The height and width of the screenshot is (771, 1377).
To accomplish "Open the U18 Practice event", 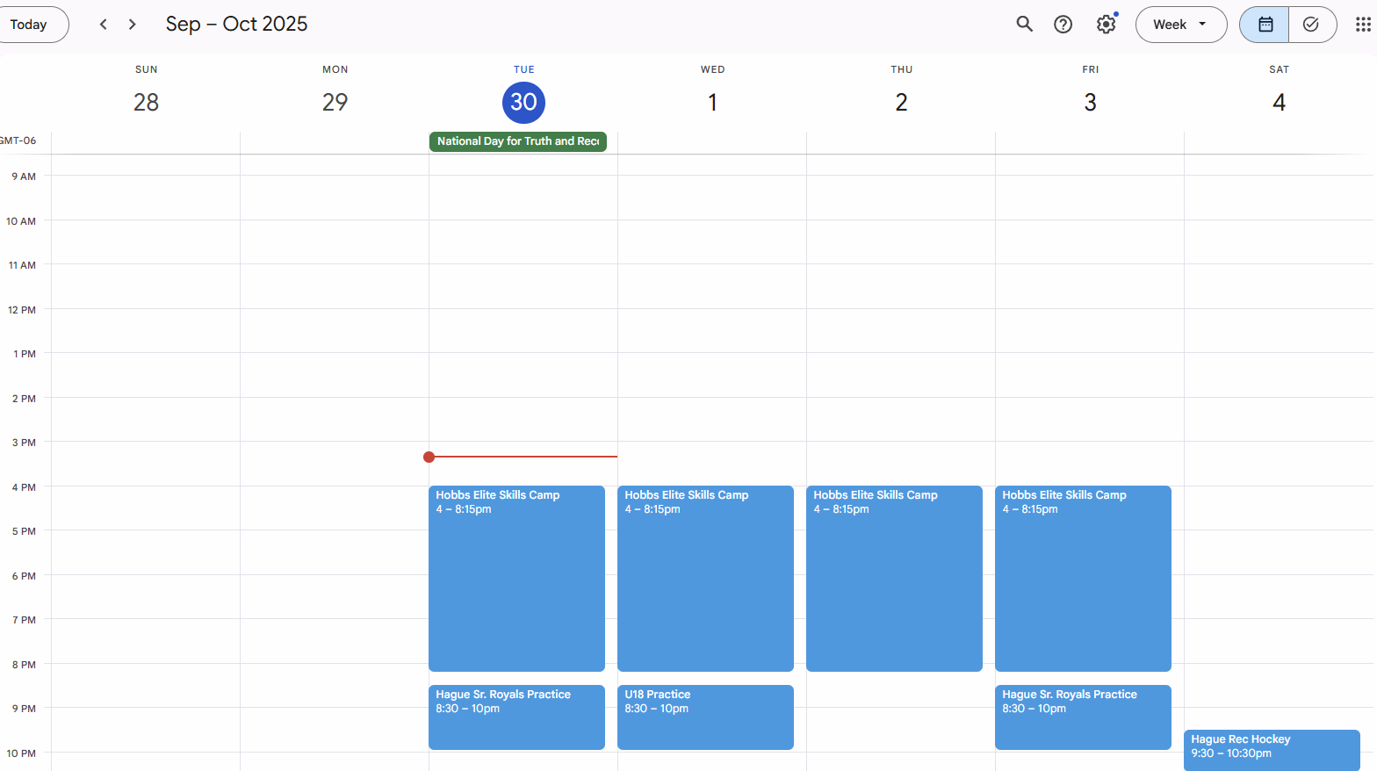I will tap(705, 717).
